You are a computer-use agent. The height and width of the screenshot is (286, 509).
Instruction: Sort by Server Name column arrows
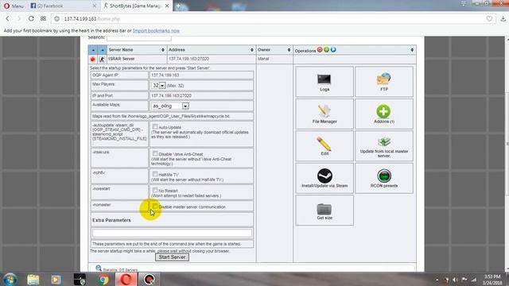[163, 50]
